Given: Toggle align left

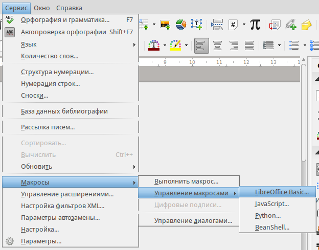Looking at the screenshot, I should tap(201, 46).
